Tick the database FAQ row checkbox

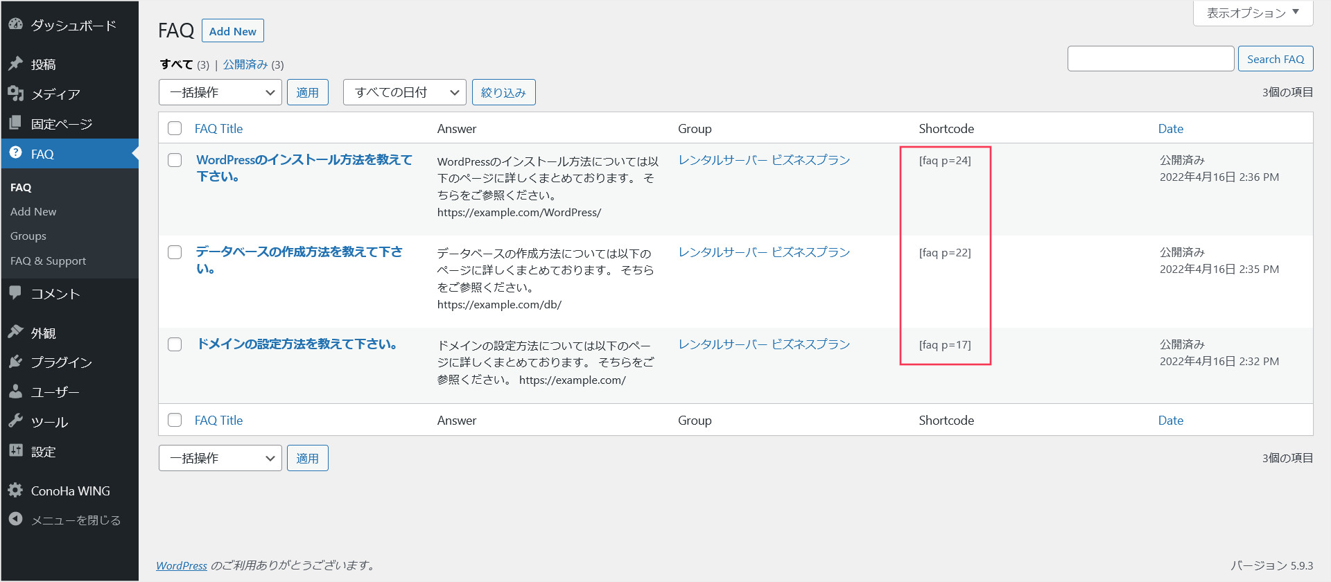[x=175, y=252]
